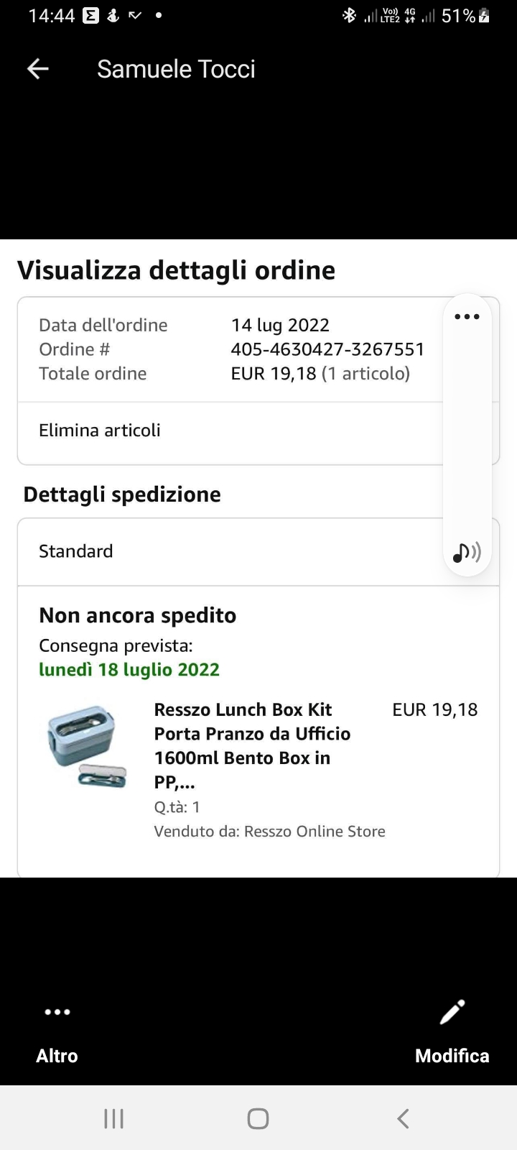This screenshot has width=517, height=1150.
Task: Tap the delivery date lunedì 18 luglio 2022
Action: coord(129,670)
